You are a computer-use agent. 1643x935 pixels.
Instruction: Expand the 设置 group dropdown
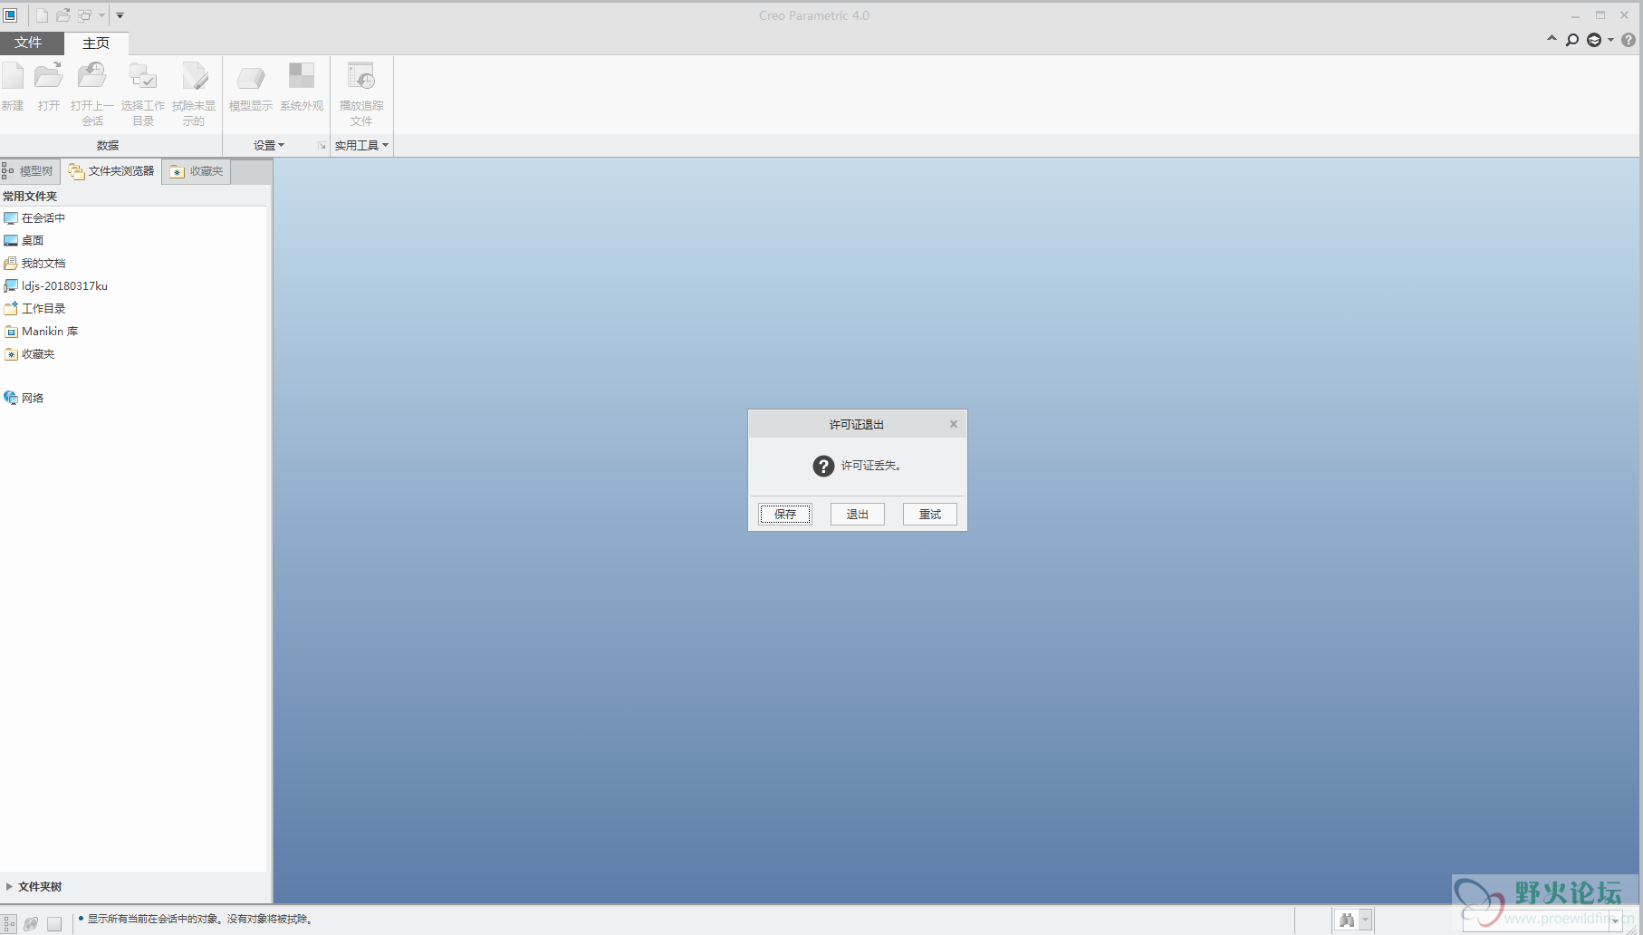(x=269, y=145)
